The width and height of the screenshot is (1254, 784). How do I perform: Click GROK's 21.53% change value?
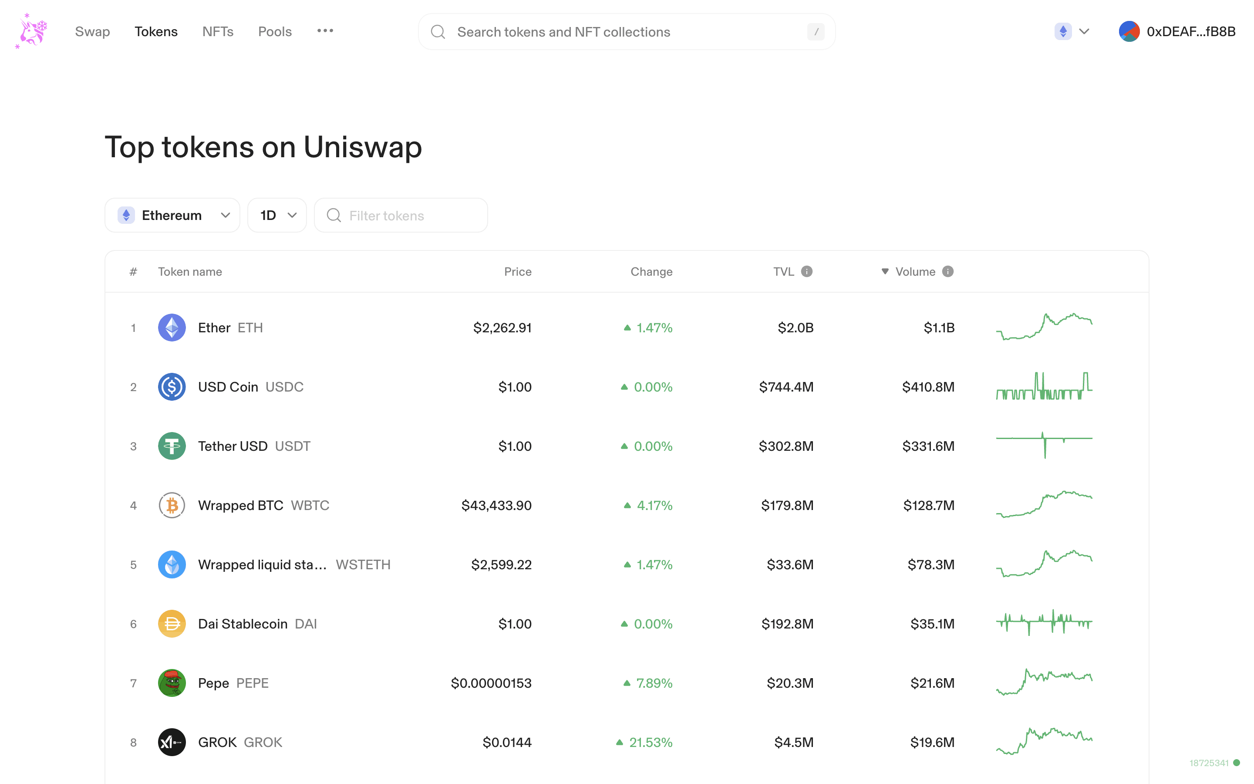[x=651, y=742]
